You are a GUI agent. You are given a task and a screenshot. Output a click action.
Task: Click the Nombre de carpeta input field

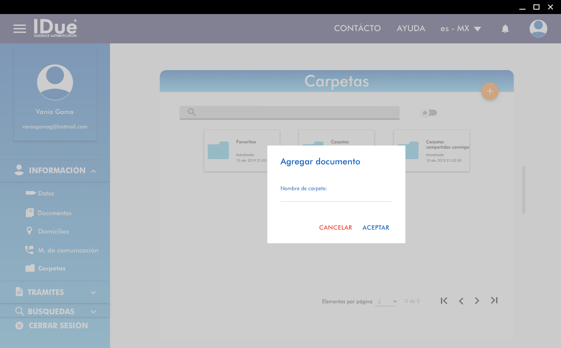336,196
